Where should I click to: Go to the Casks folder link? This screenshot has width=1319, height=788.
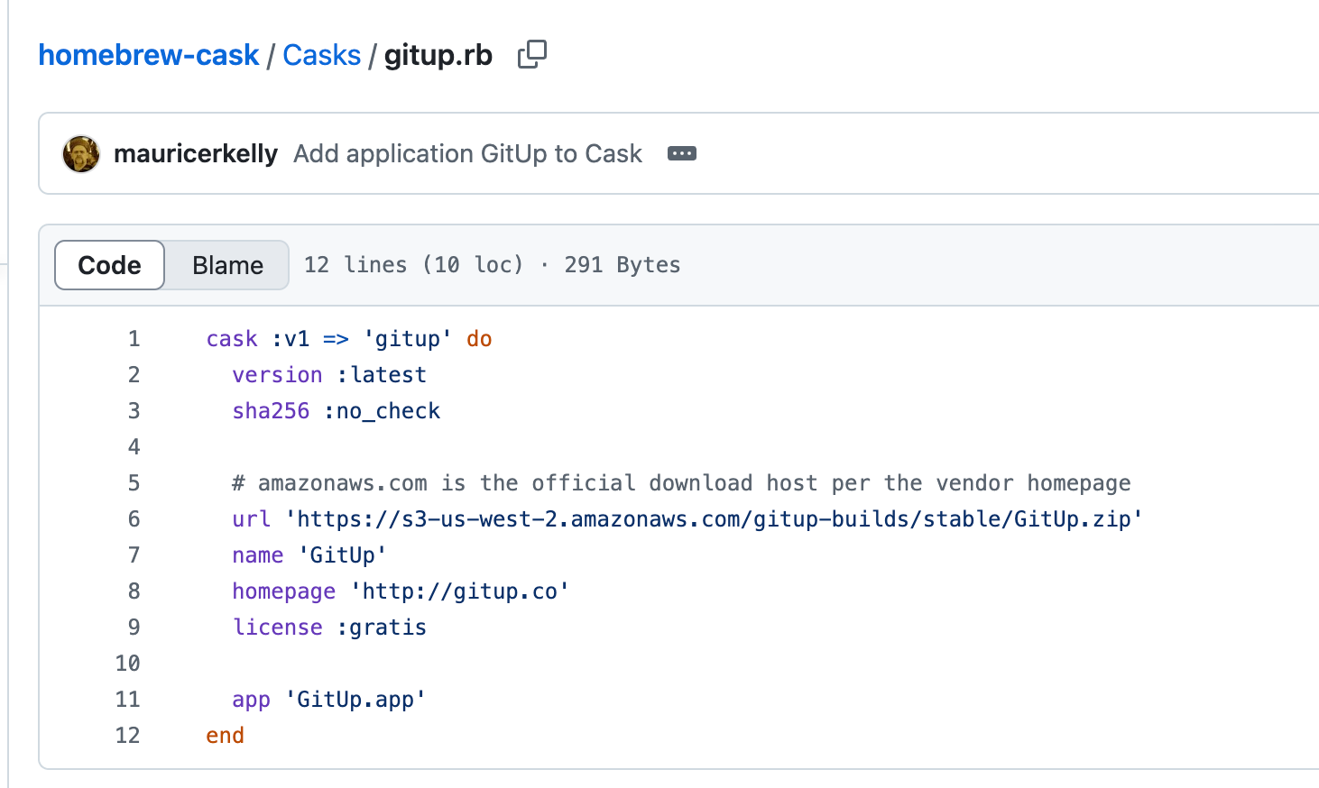[321, 55]
